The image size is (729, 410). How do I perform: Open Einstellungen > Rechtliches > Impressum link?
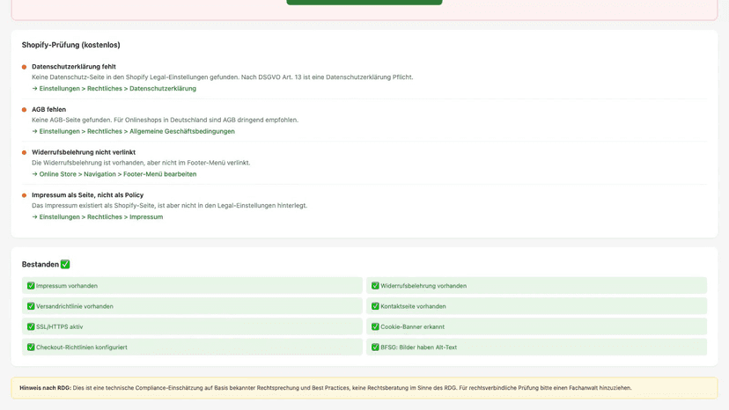coord(97,216)
